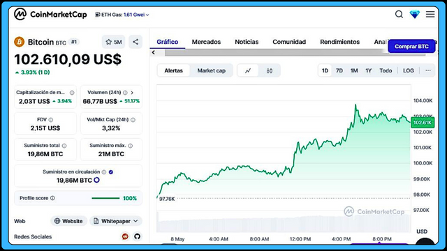Viewport: 447px width, 251px height.
Task: Open the hamburger menu
Action: coord(430,14)
